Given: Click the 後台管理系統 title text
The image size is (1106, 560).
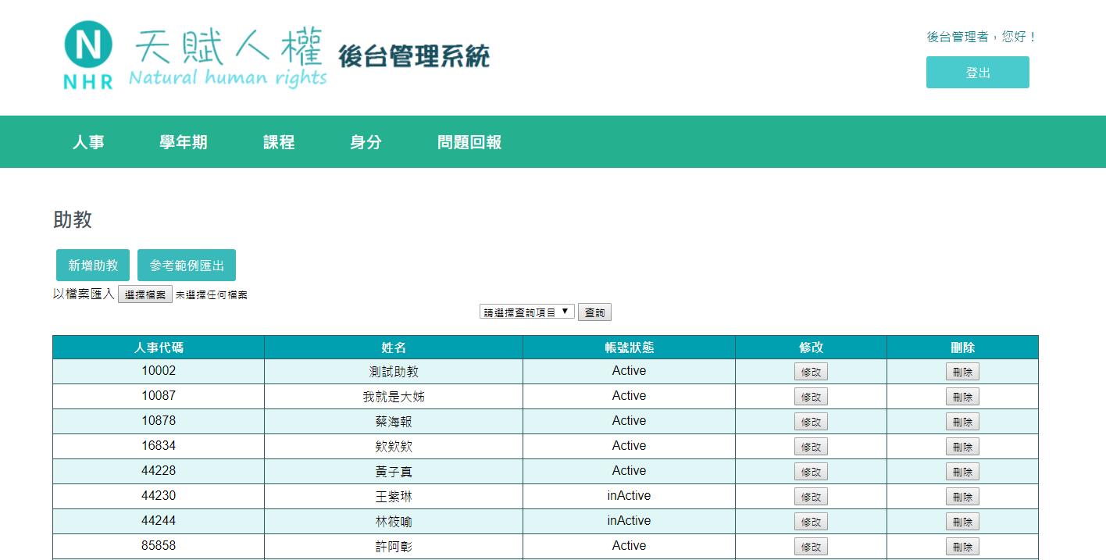Looking at the screenshot, I should click(x=414, y=56).
